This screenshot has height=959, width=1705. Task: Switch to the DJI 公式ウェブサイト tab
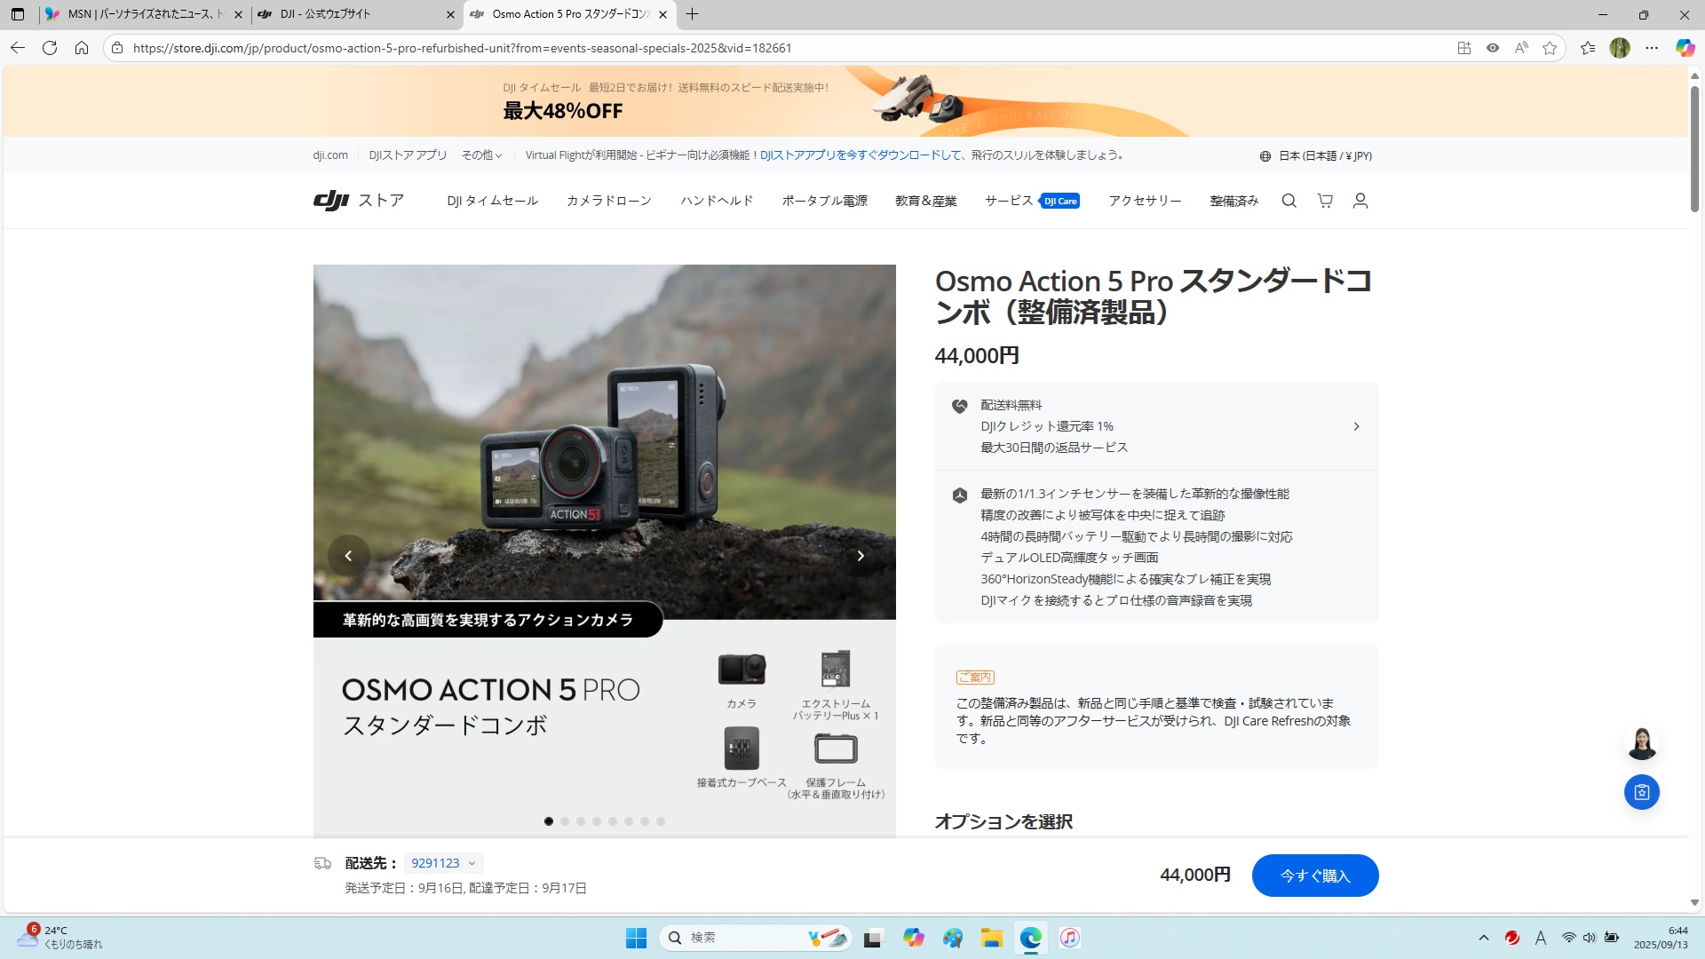(355, 14)
